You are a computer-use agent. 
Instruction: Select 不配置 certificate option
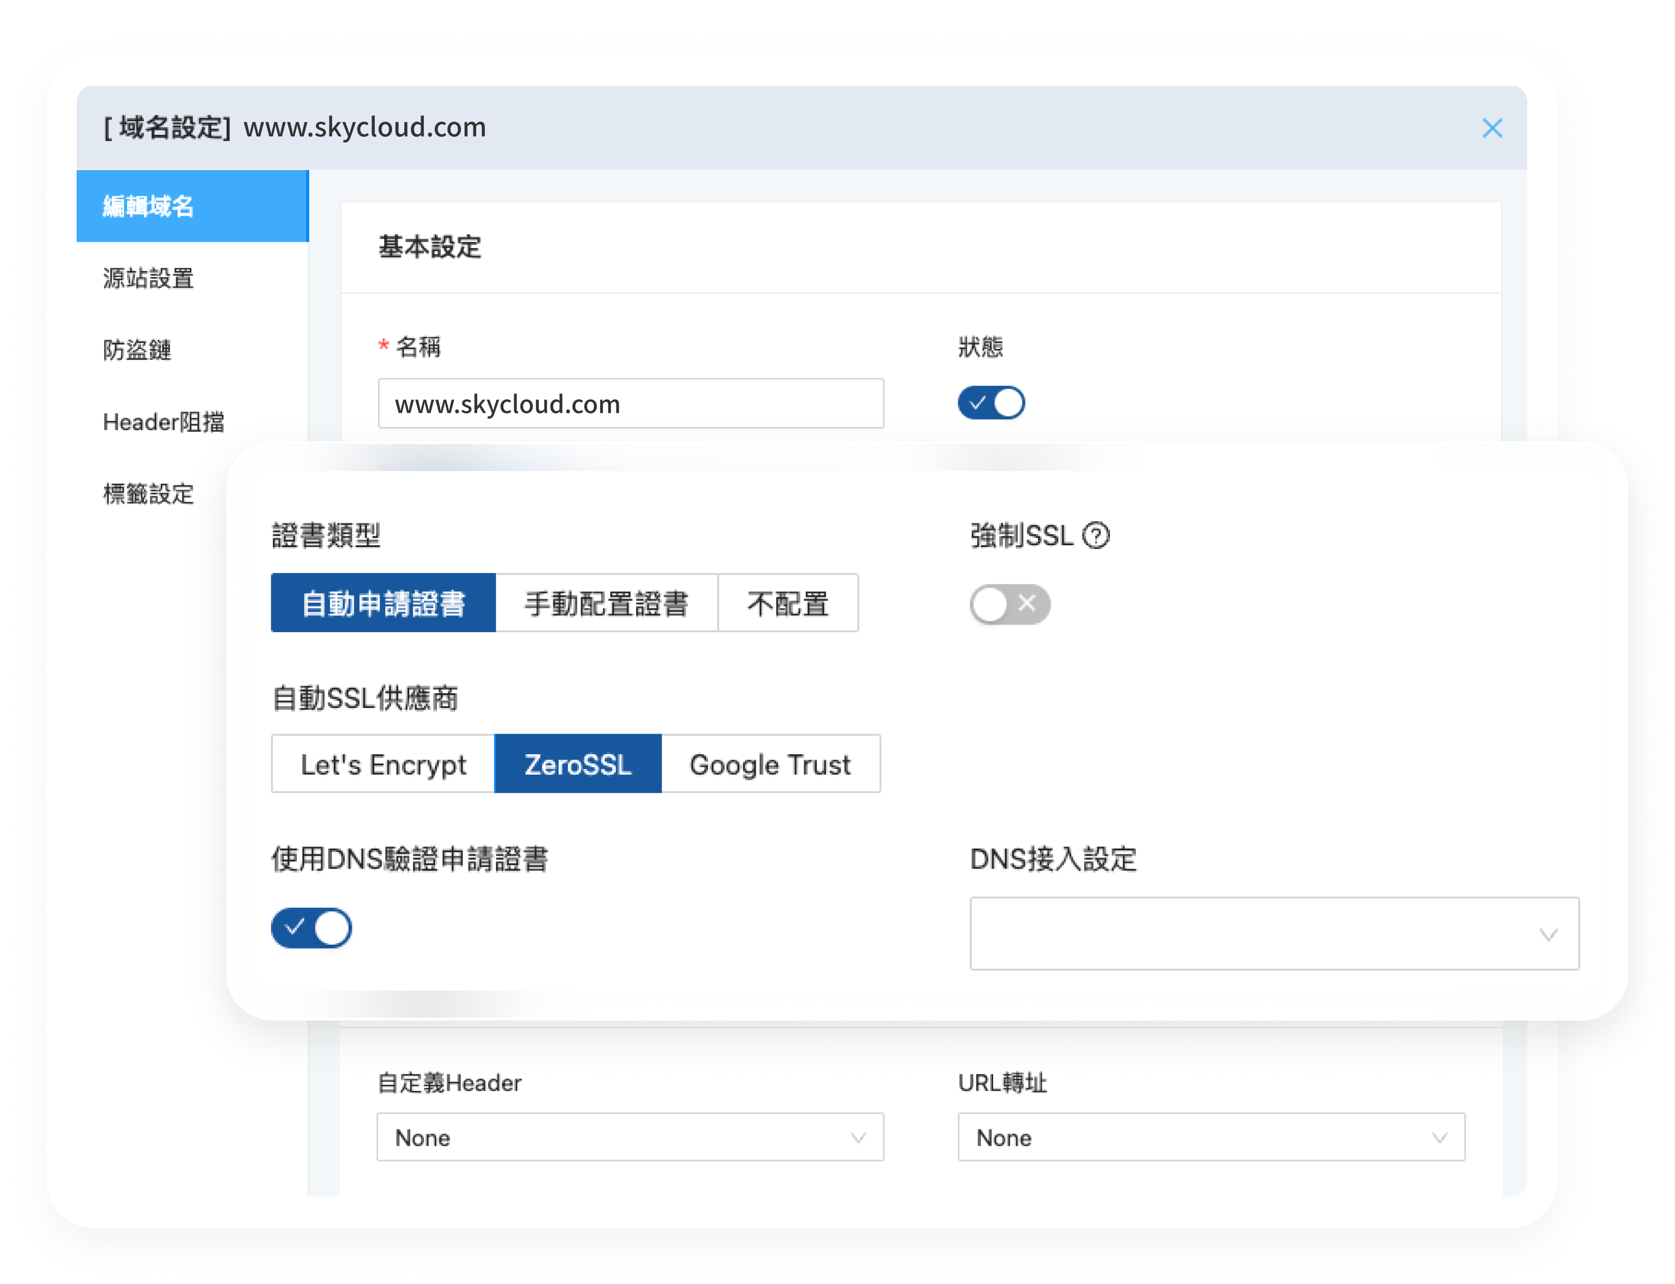[x=787, y=603]
